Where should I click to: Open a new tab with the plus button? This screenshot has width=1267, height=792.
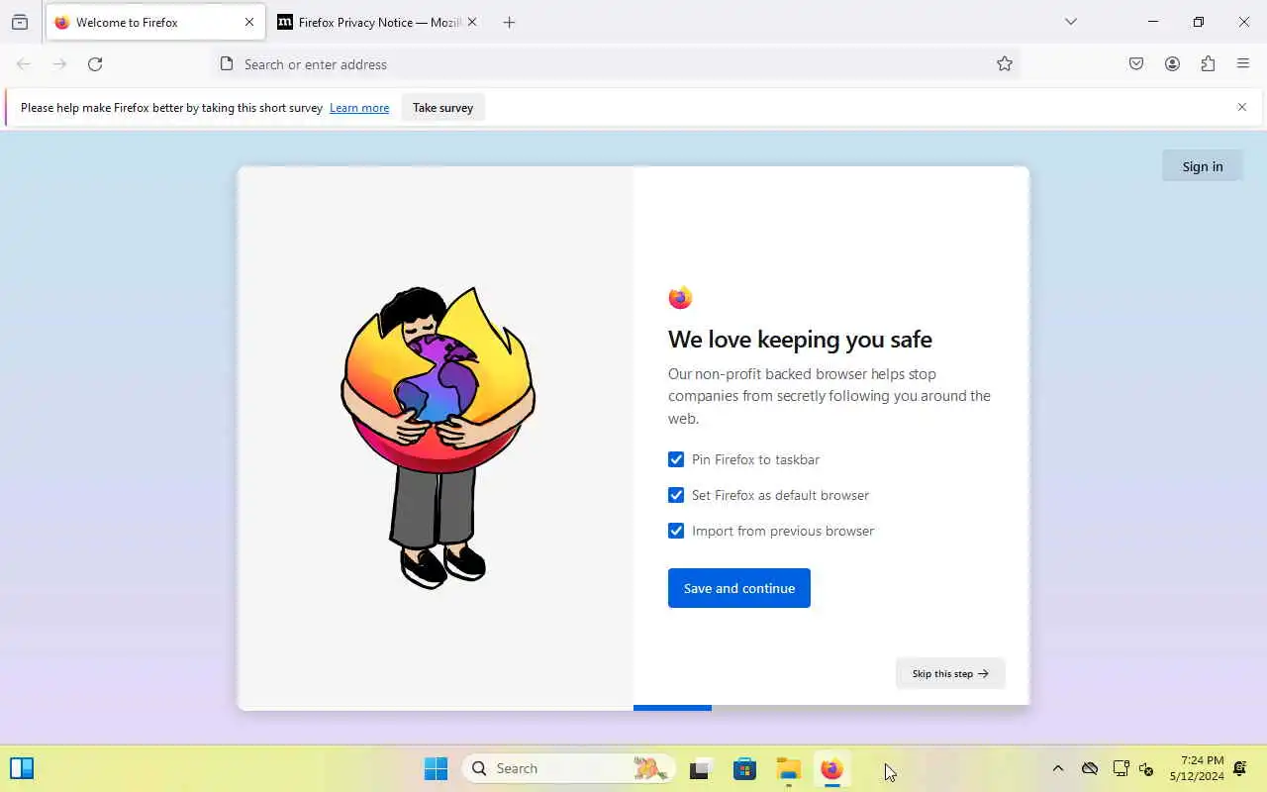[x=509, y=22]
